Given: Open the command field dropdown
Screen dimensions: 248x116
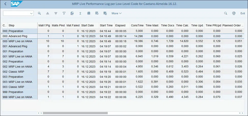Looking at the screenshot, I should tap(31, 13).
